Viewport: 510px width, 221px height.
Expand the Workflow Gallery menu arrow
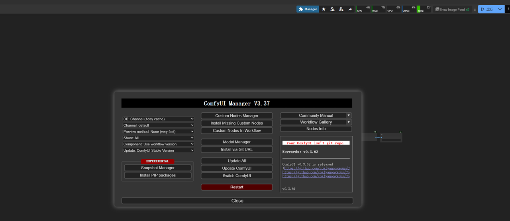coord(349,122)
